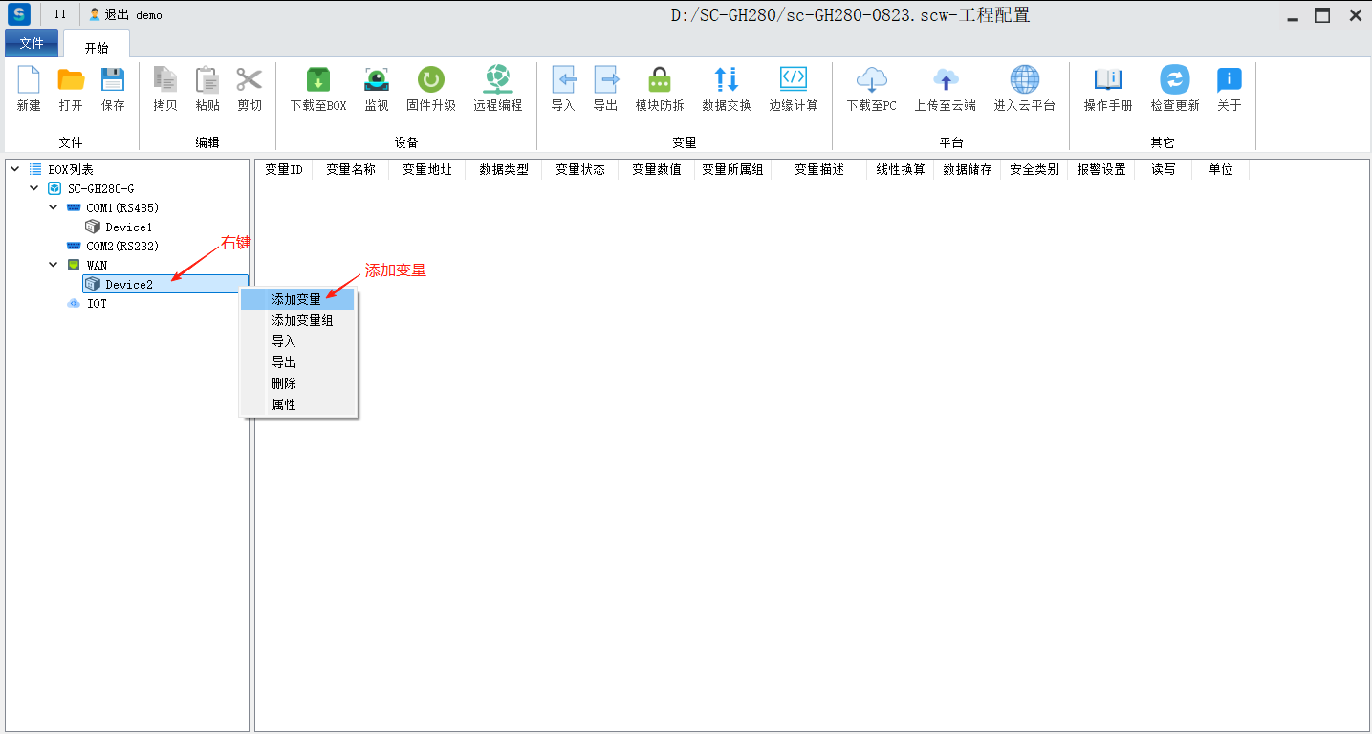Collapse the BOX列表 tree root
Screen dimensions: 1372x734
tap(15, 169)
